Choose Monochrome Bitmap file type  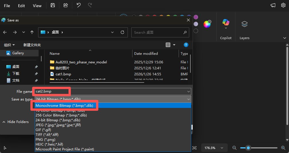pyautogui.click(x=113, y=106)
